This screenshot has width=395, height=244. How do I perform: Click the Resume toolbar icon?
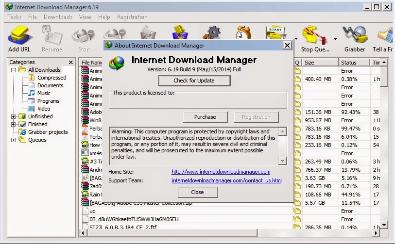[52, 35]
